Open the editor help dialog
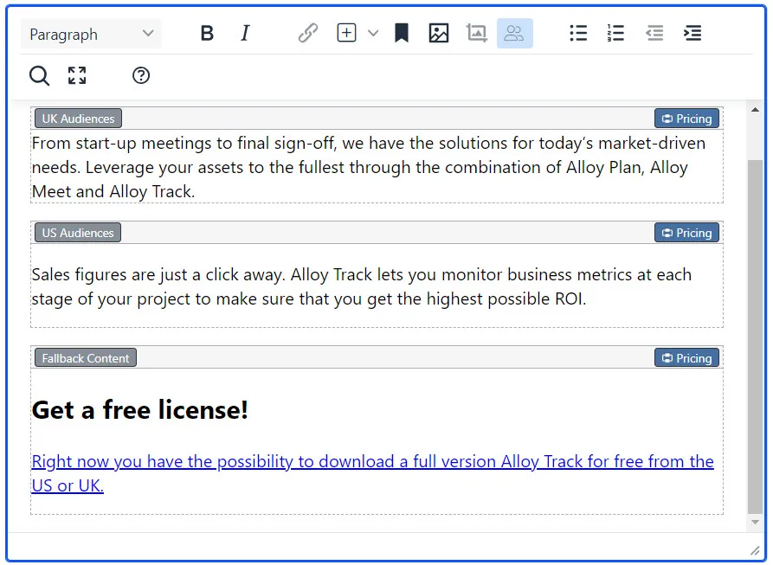773x565 pixels. (141, 76)
